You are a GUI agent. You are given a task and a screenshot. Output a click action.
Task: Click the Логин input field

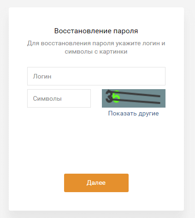coord(96,76)
